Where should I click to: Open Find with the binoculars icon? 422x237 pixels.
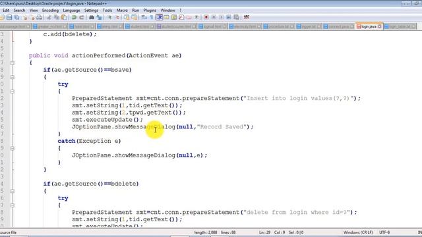pyautogui.click(x=91, y=18)
